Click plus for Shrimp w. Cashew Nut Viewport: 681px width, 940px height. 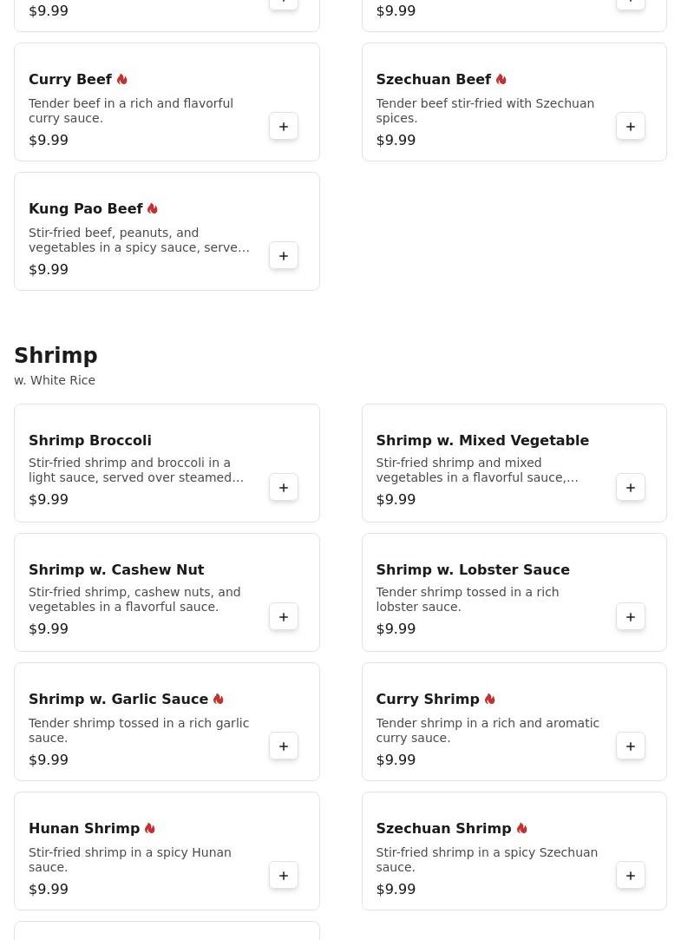pyautogui.click(x=284, y=617)
